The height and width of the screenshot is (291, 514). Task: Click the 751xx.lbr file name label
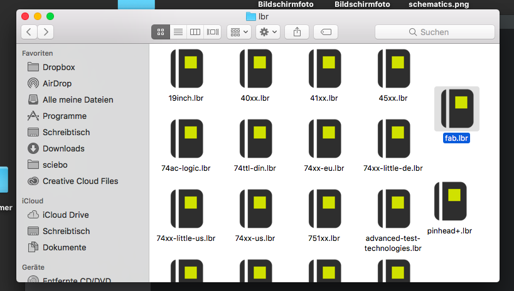[324, 238]
